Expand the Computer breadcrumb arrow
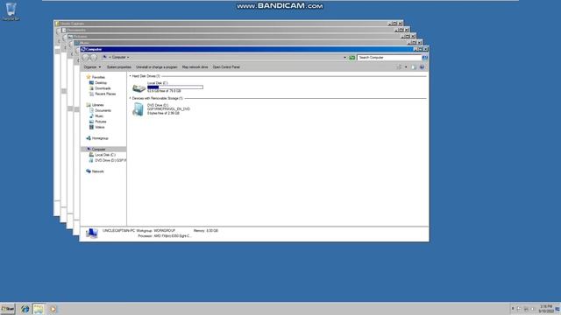 (x=128, y=57)
